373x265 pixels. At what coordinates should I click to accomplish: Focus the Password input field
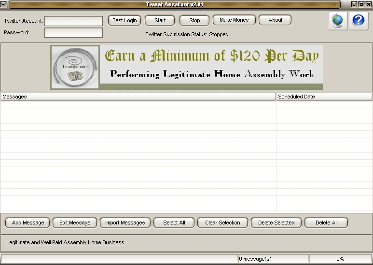click(73, 33)
